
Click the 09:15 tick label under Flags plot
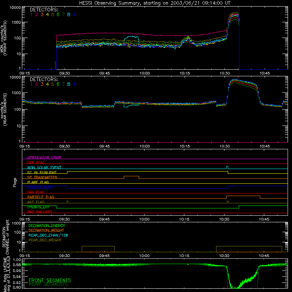click(24, 219)
